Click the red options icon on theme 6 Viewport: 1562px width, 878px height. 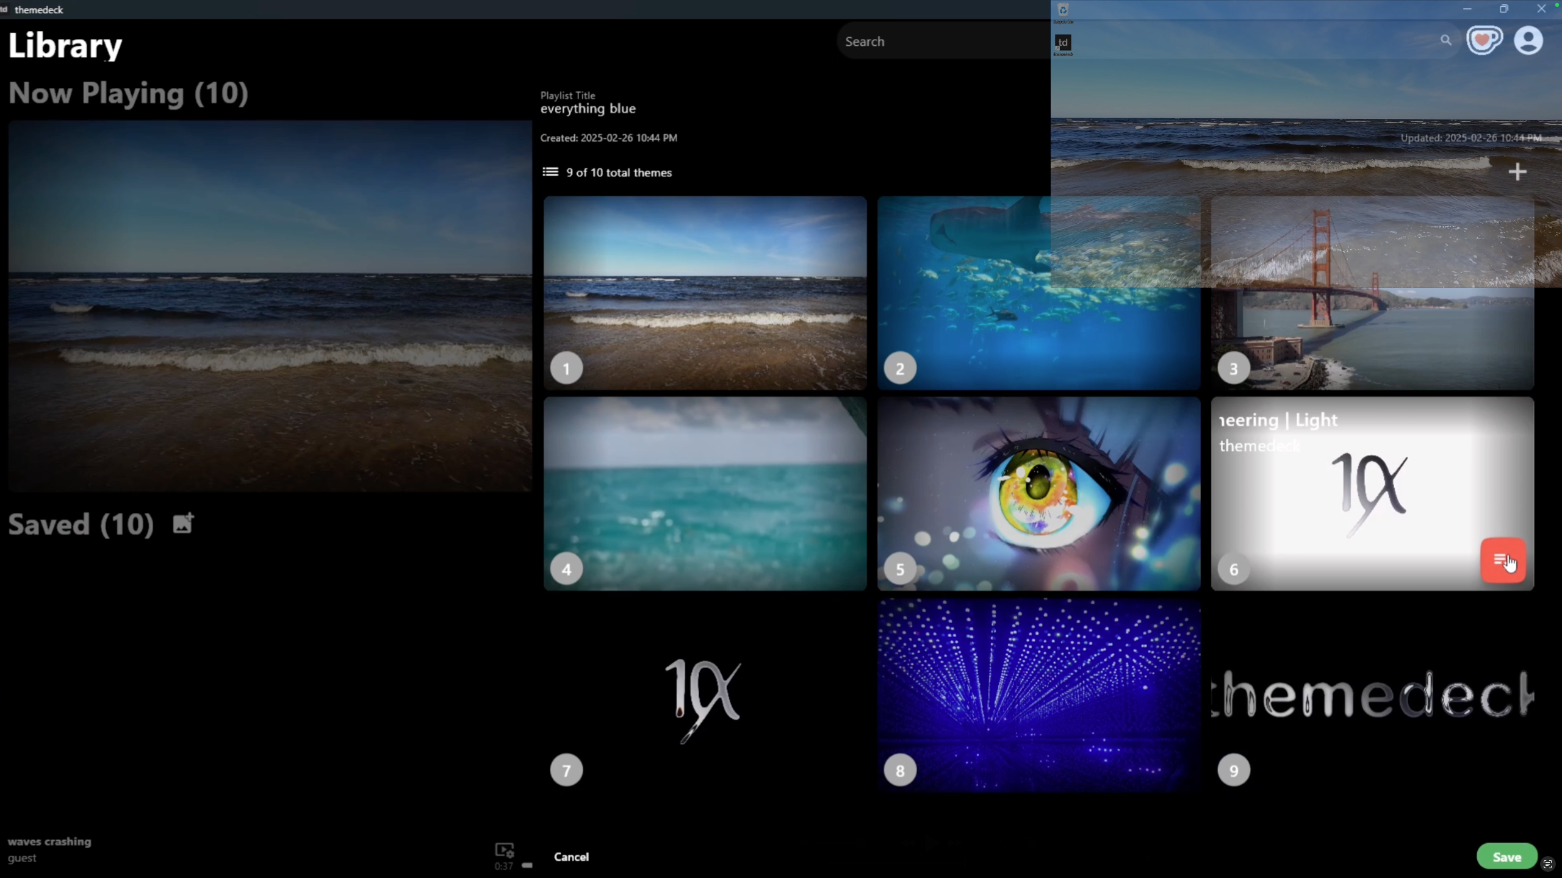(1503, 560)
